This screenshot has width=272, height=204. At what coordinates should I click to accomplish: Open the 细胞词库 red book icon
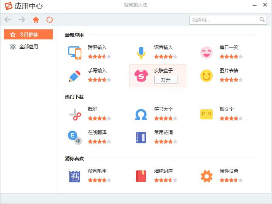click(x=141, y=176)
